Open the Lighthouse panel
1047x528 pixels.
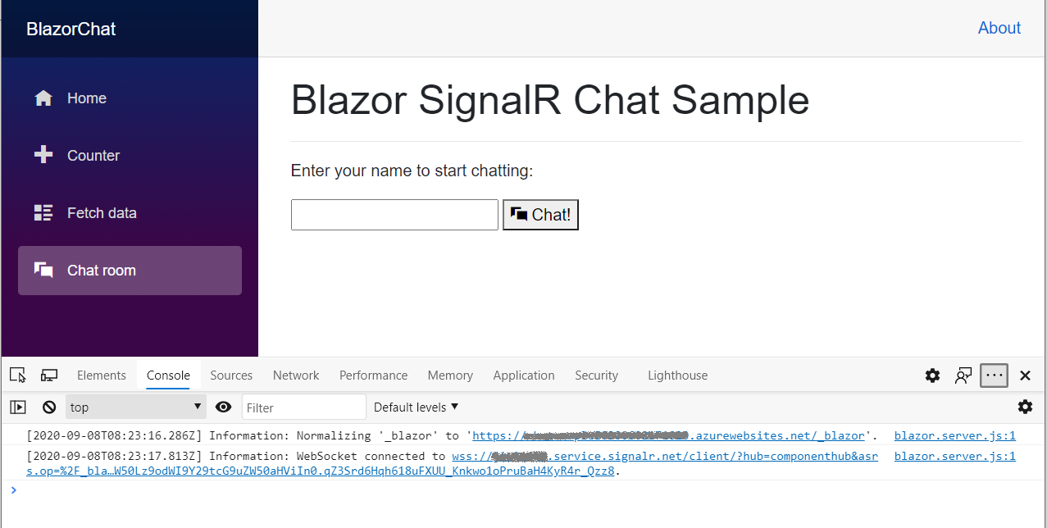tap(677, 375)
